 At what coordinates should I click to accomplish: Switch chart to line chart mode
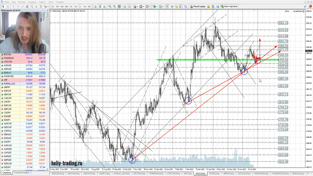coord(105,6)
